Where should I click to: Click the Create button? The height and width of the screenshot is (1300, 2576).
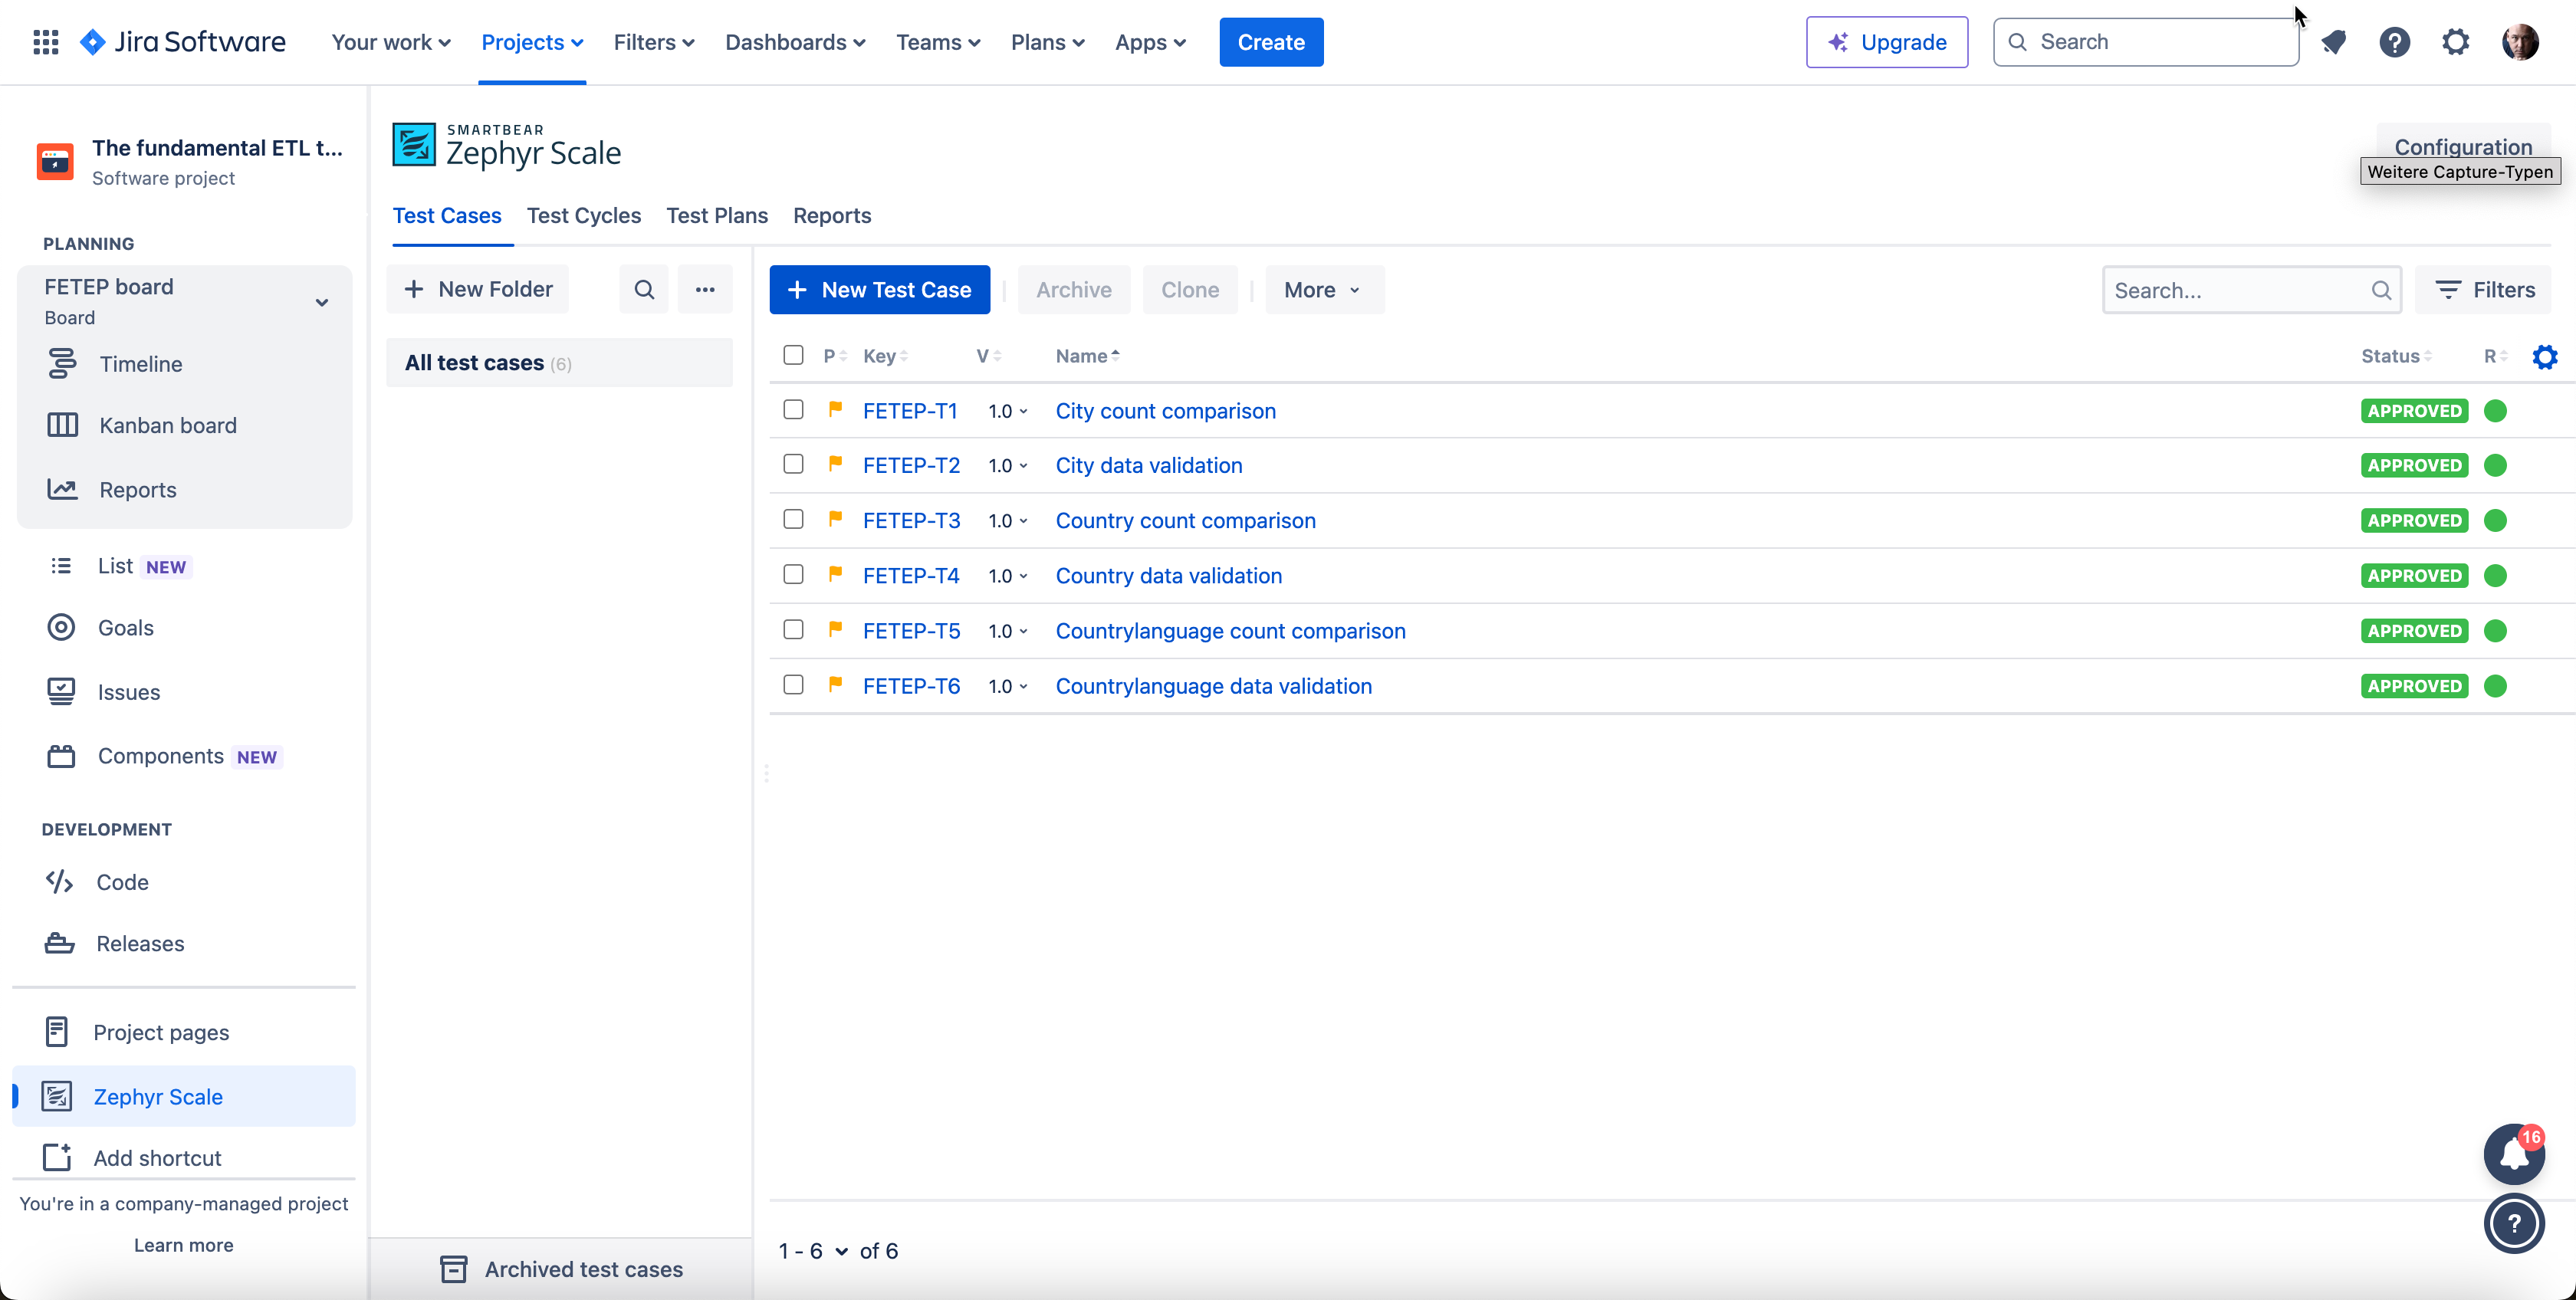pyautogui.click(x=1271, y=42)
